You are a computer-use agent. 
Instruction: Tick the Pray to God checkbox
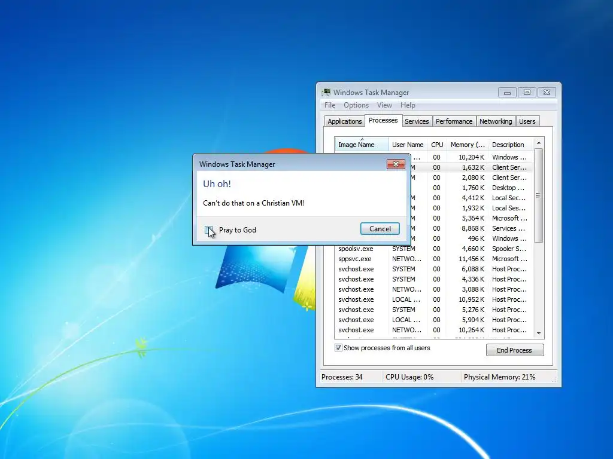[209, 230]
